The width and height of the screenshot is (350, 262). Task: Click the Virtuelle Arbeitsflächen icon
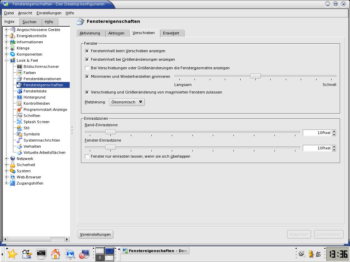[19, 152]
